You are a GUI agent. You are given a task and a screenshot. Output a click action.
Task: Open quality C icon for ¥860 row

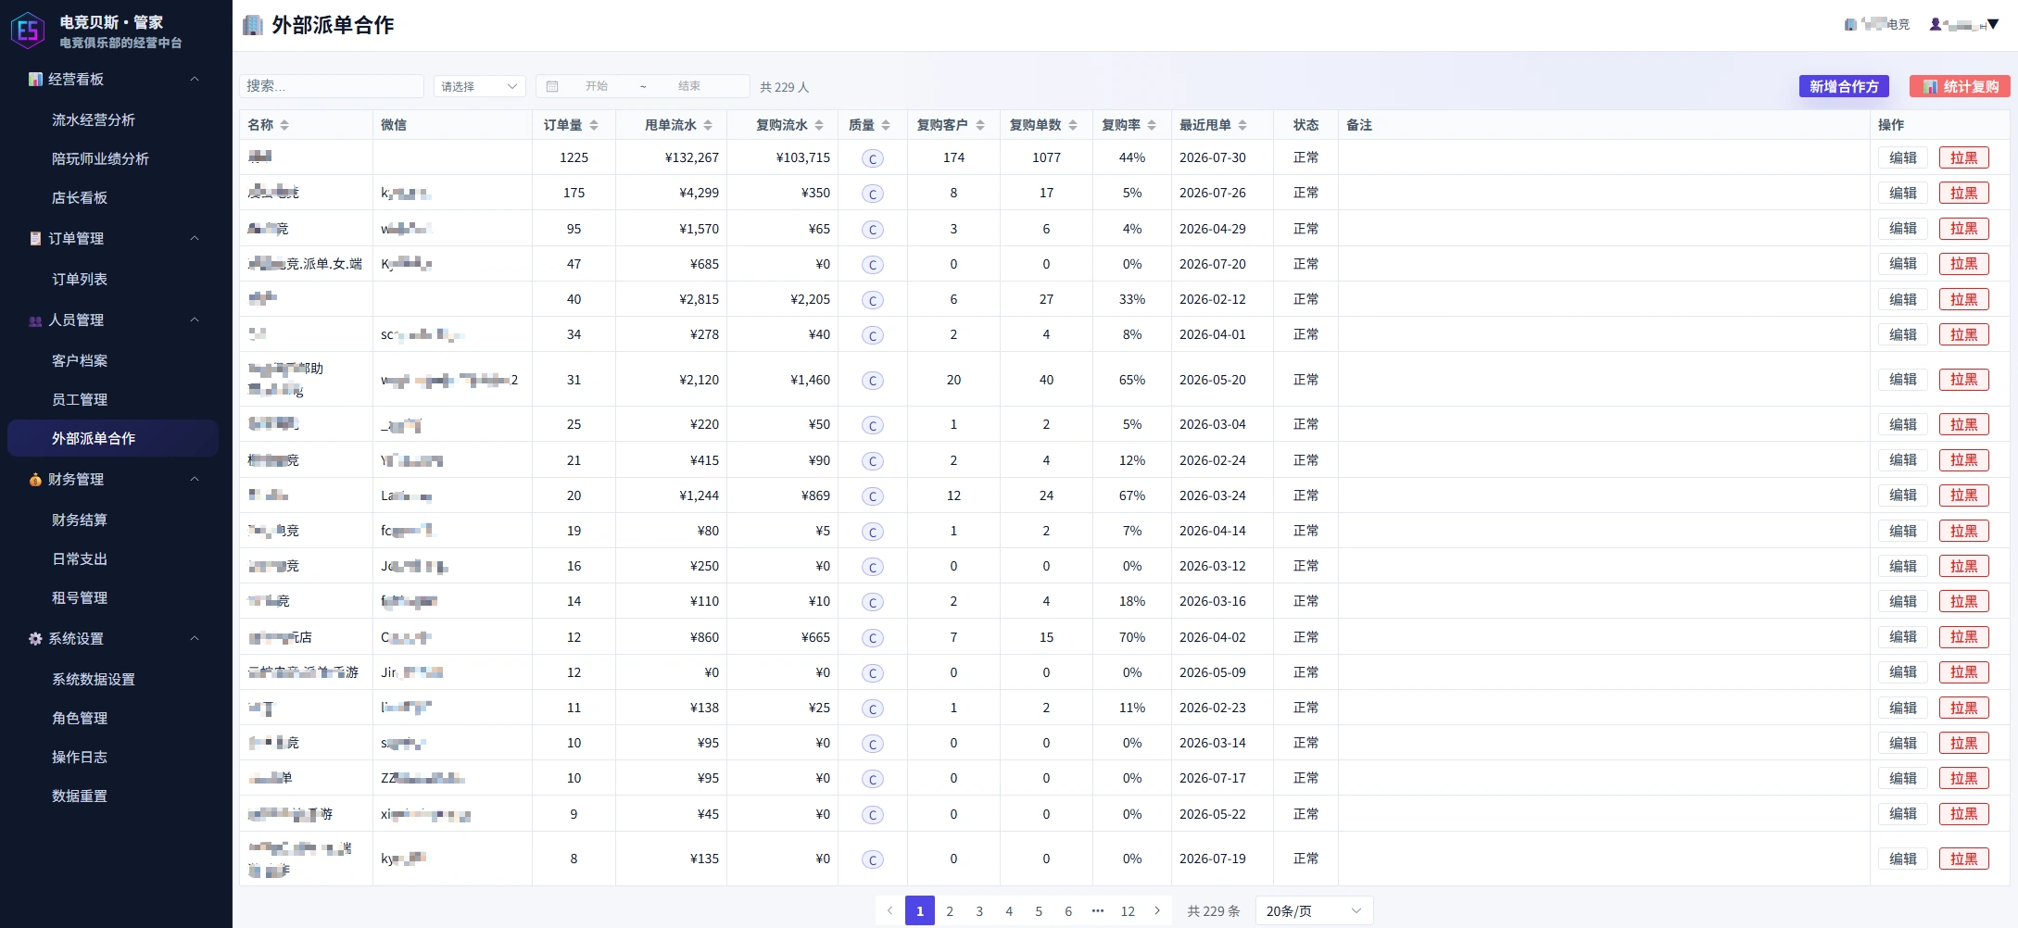point(872,638)
